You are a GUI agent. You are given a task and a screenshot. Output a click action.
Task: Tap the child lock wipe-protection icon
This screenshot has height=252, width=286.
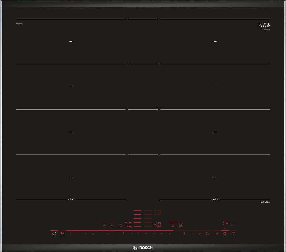pos(62,234)
